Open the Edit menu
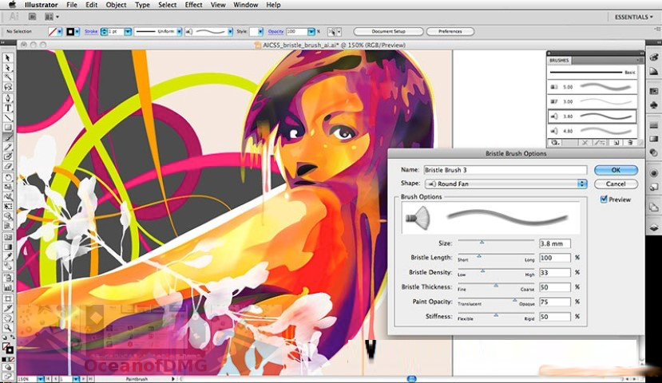 [92, 5]
